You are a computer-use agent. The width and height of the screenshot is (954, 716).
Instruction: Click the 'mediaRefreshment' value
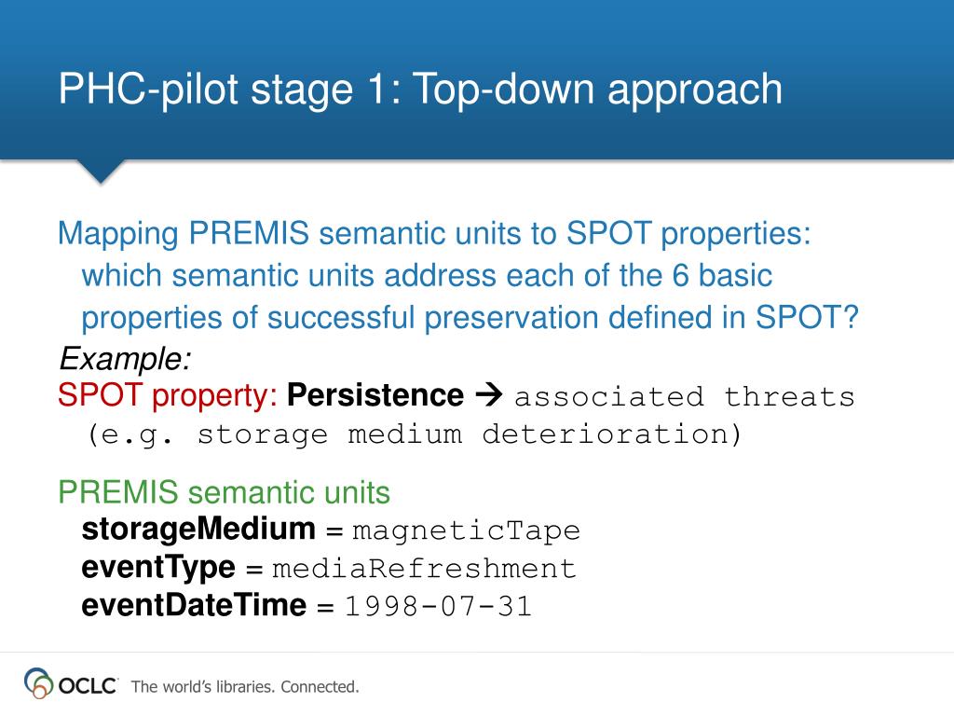pyautogui.click(x=424, y=569)
